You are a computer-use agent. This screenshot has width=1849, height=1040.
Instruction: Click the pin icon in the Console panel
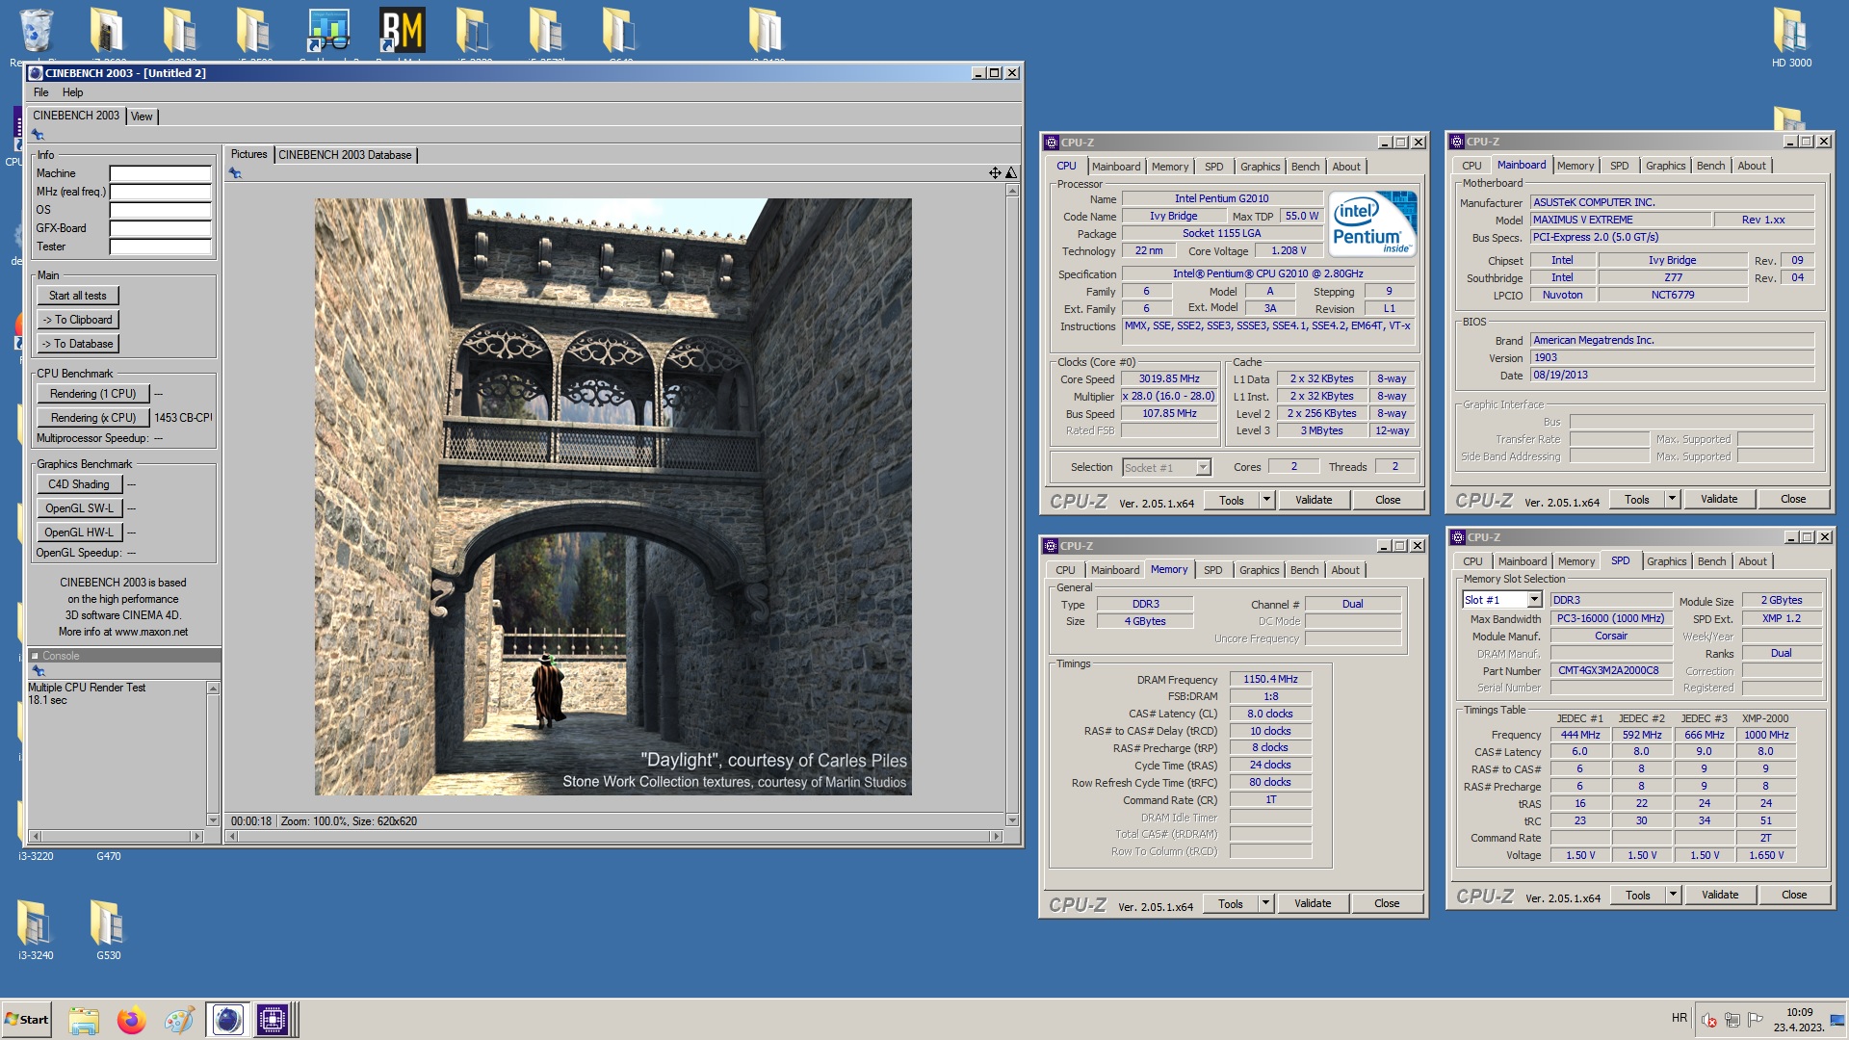[x=39, y=670]
